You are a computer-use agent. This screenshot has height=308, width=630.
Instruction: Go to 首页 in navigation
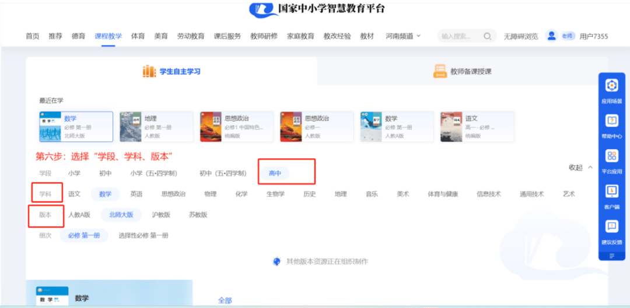click(x=33, y=36)
